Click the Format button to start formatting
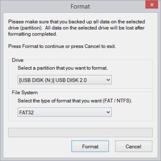This screenshot has height=161, width=161. click(x=90, y=146)
